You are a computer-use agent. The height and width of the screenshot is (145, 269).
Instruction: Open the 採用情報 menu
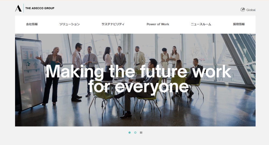coord(239,24)
